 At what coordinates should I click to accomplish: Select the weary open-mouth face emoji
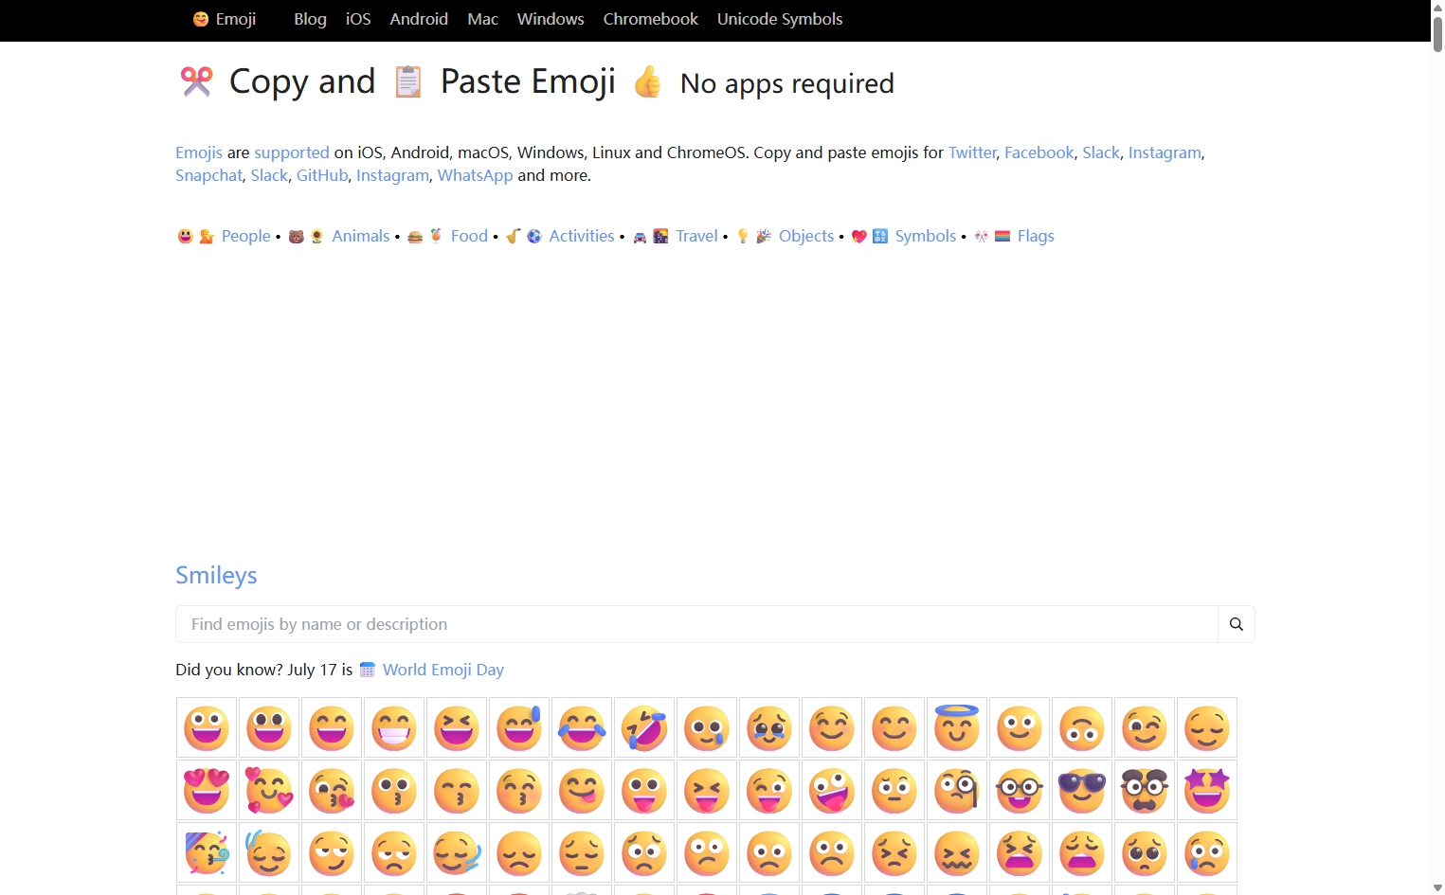click(1082, 853)
